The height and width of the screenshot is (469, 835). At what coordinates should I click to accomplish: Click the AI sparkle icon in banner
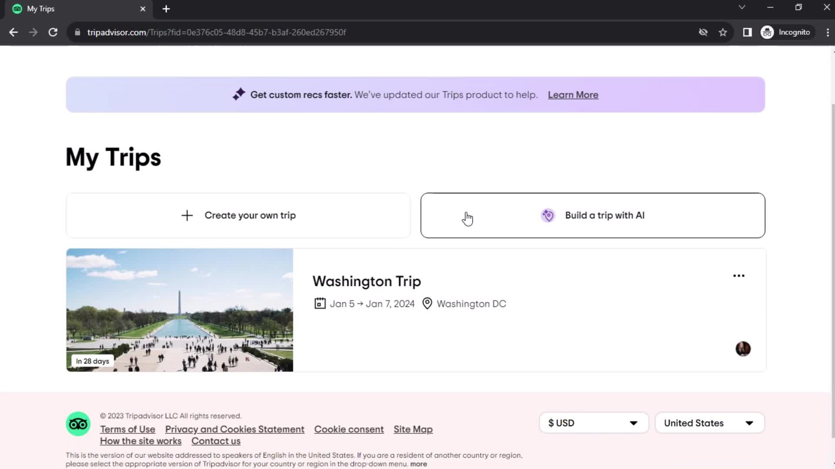tap(239, 95)
